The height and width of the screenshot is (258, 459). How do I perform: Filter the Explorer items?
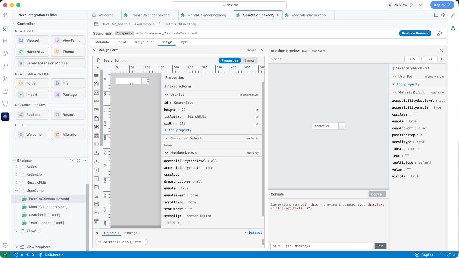72,161
